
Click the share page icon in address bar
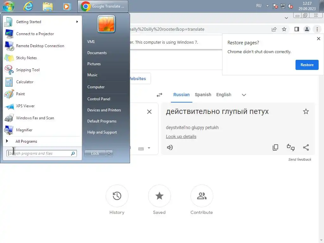coord(274,29)
